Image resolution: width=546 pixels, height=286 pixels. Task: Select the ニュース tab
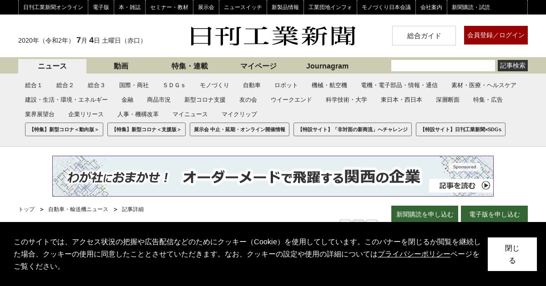[52, 66]
